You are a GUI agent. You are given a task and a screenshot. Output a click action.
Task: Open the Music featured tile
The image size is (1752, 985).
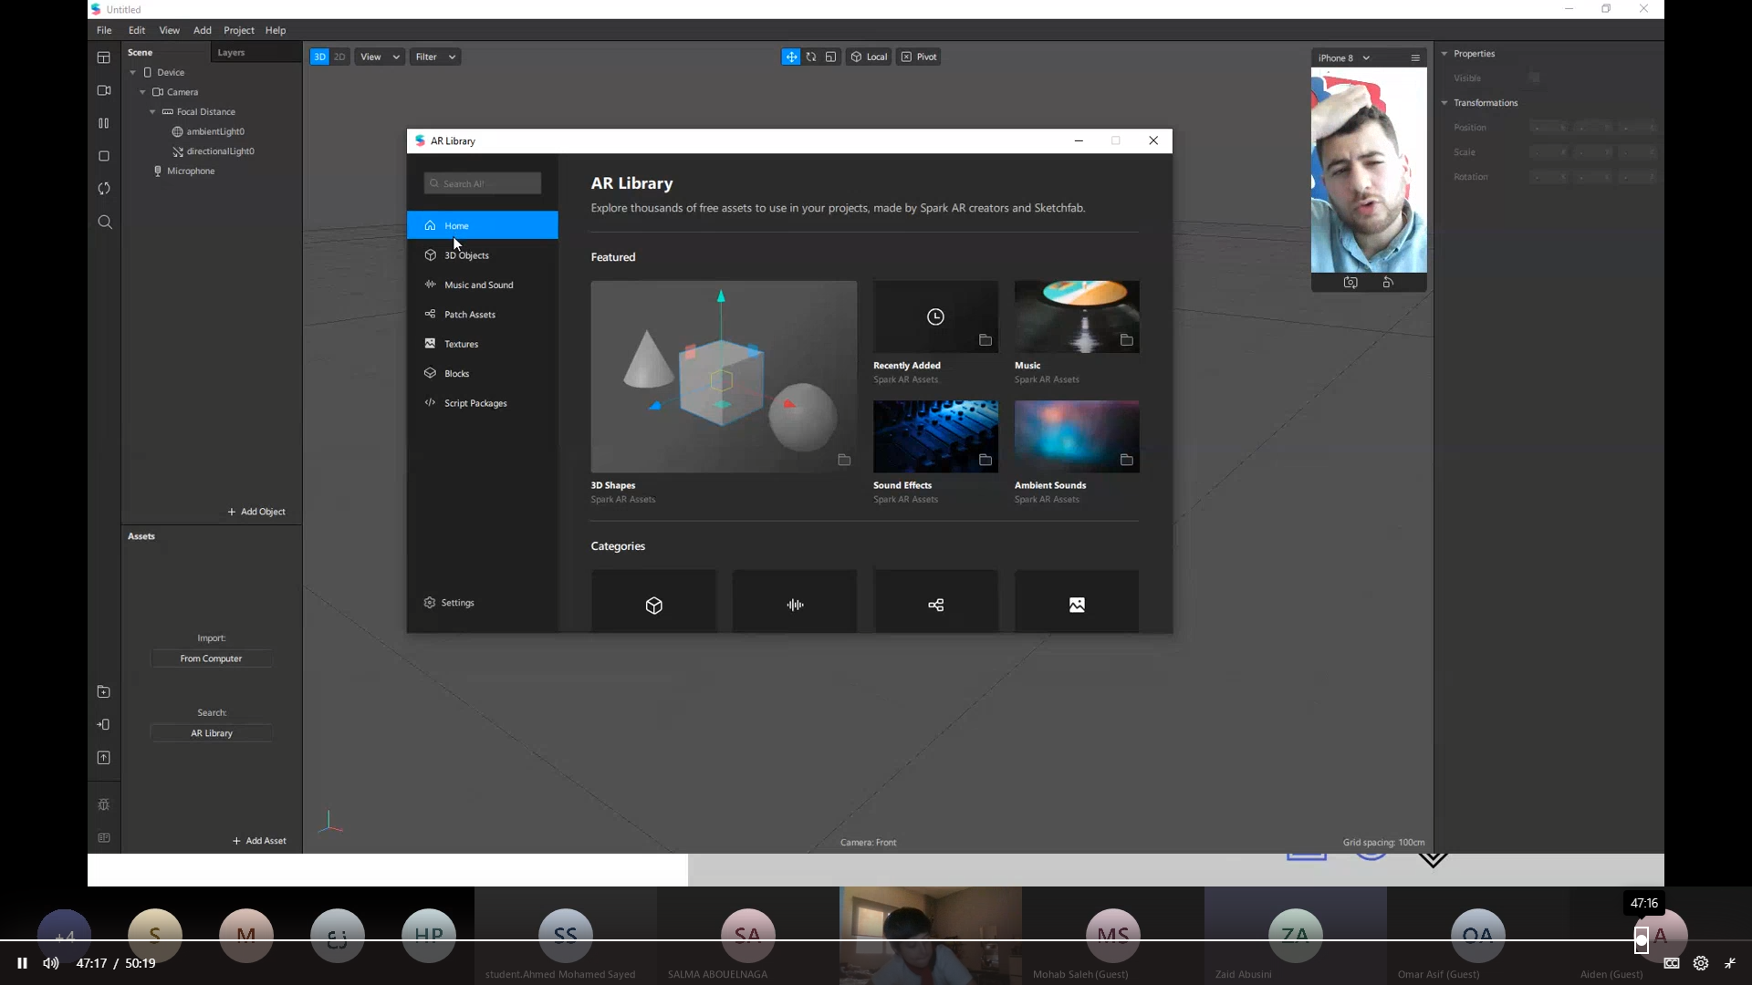[1077, 316]
